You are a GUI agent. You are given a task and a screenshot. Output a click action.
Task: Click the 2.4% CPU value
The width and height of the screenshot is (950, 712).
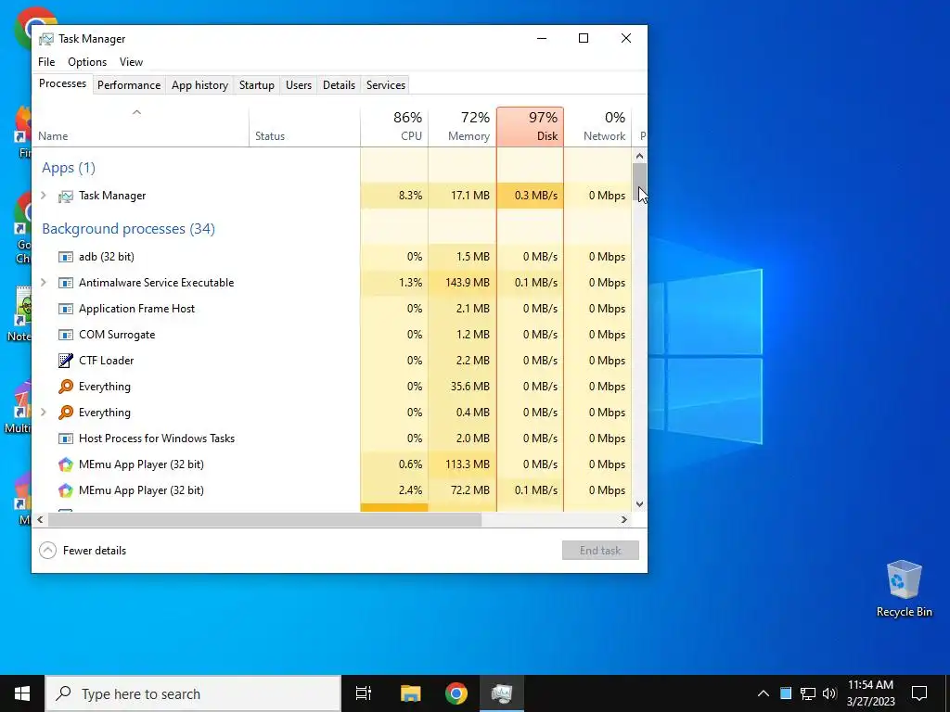click(410, 490)
